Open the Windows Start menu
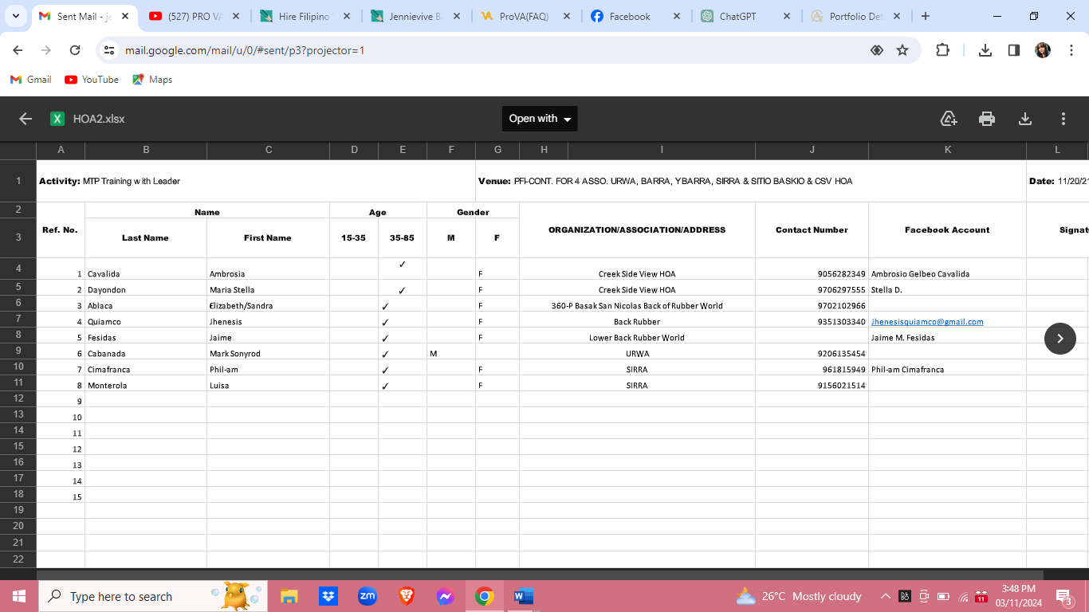 (19, 596)
